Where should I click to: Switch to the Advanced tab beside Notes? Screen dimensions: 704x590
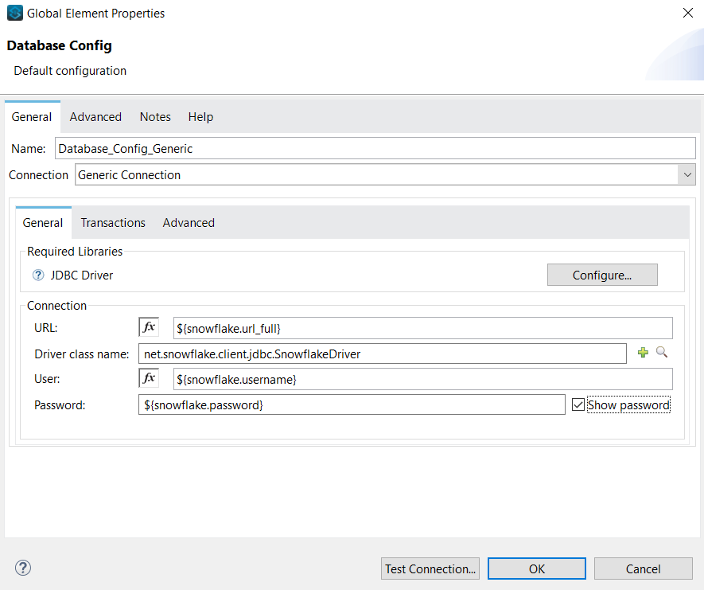click(x=95, y=117)
